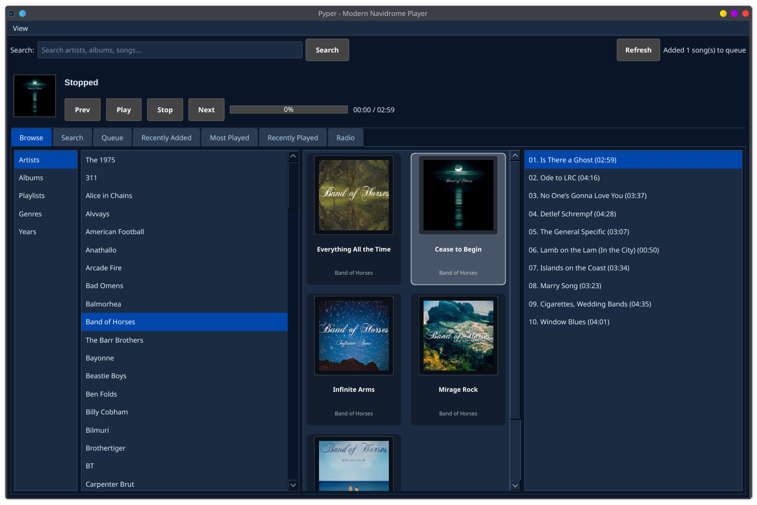
Task: Select track 02. Ode to LRC
Action: (x=633, y=178)
